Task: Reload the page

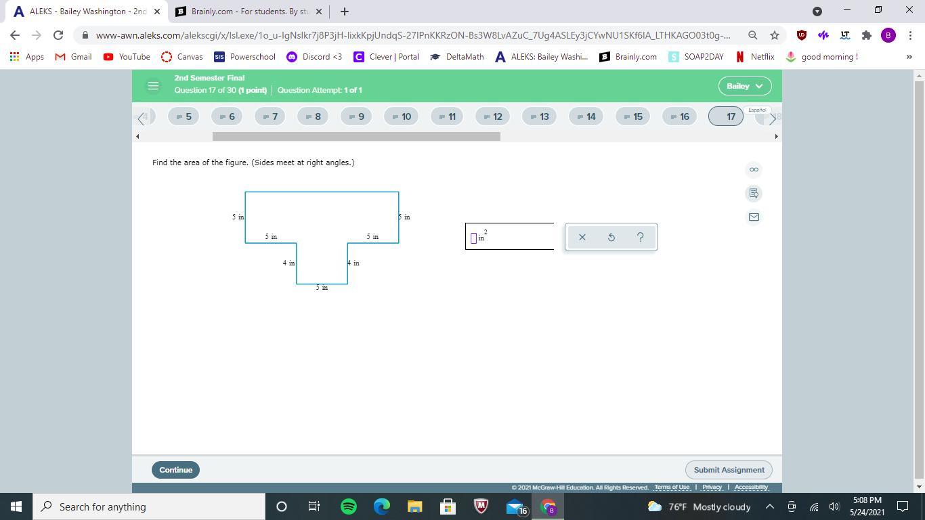Action: [58, 35]
